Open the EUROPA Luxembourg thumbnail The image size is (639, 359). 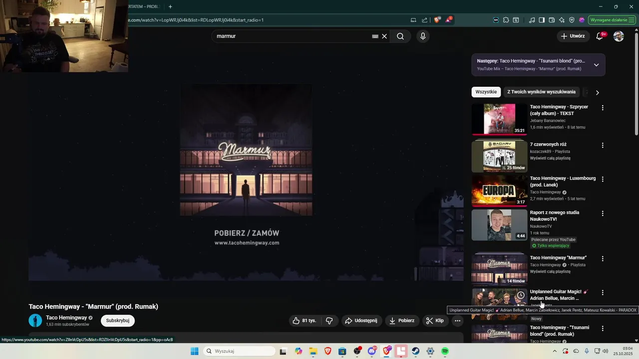(x=499, y=190)
